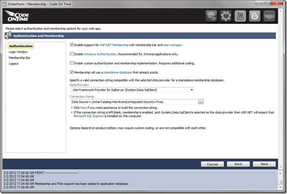Click the 'Data Provider:' label

point(79,85)
